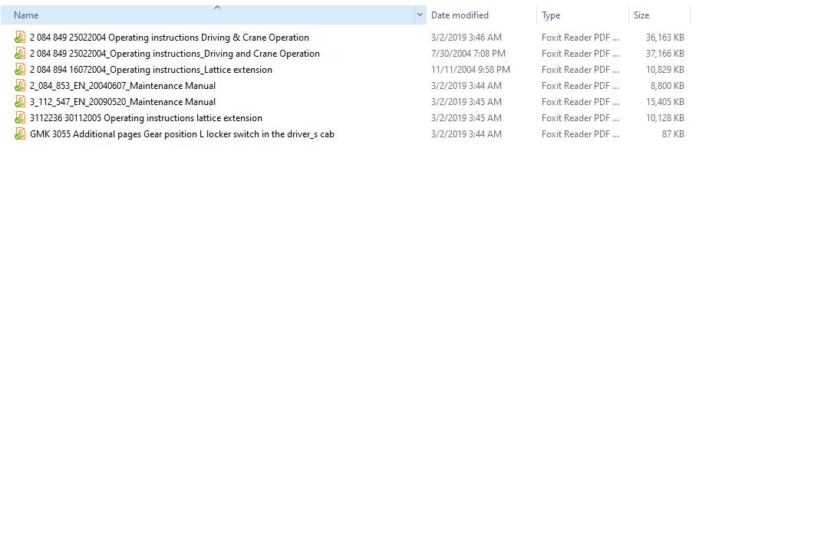Click the size value '10,128 KB'
The height and width of the screenshot is (546, 824).
[x=664, y=118]
